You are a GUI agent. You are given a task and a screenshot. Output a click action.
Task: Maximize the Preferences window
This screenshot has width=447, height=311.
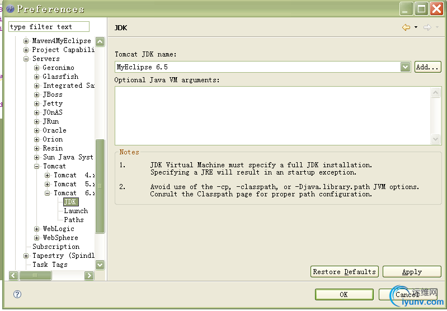pos(421,9)
